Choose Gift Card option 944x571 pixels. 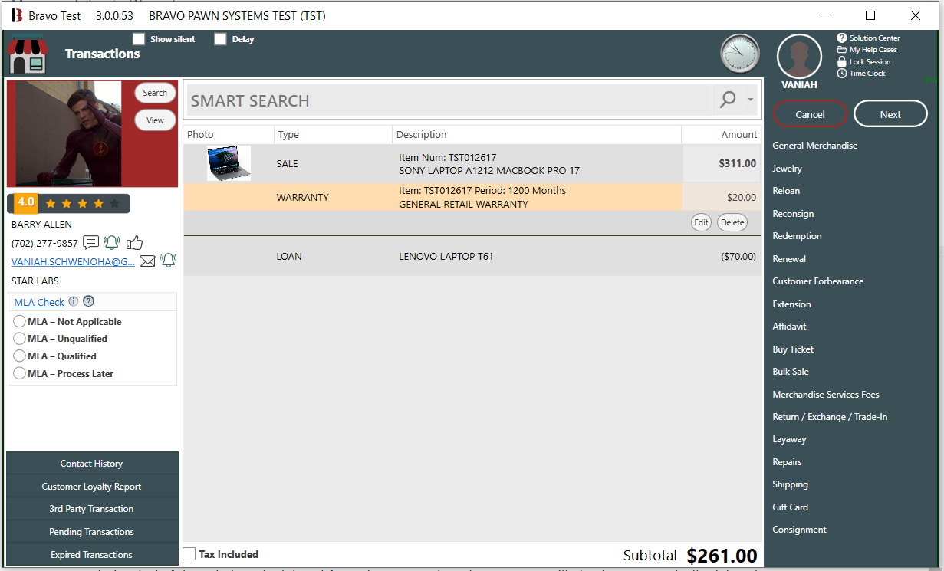point(790,507)
